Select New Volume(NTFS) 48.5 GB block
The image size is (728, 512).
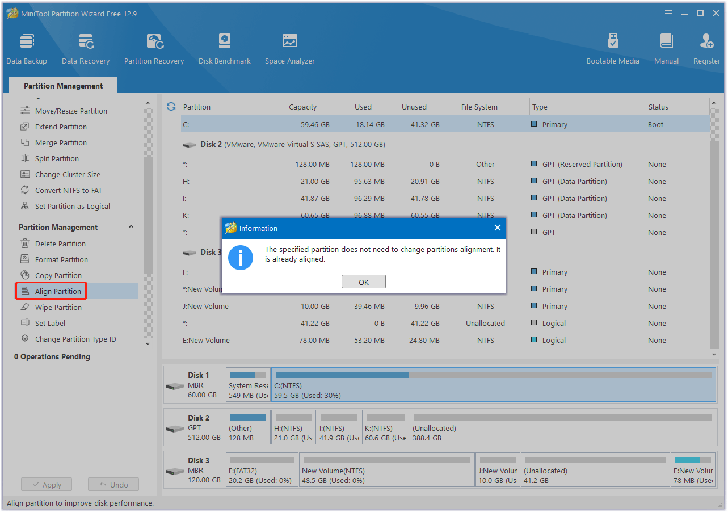[387, 471]
